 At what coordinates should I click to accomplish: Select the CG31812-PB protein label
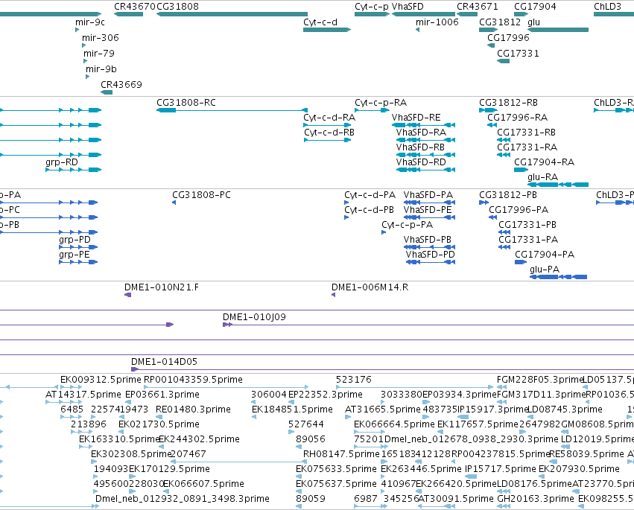pos(508,195)
